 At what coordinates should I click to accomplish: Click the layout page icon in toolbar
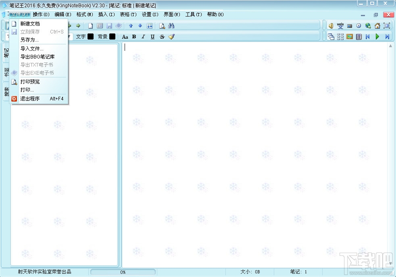tap(100, 26)
